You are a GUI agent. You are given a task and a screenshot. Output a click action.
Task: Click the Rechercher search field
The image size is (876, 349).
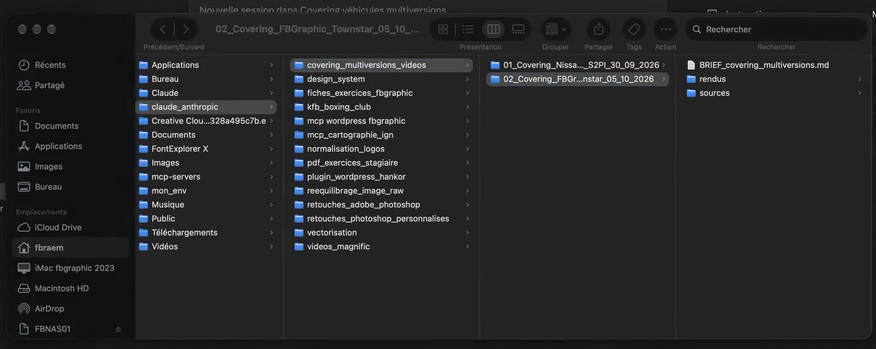pos(776,29)
